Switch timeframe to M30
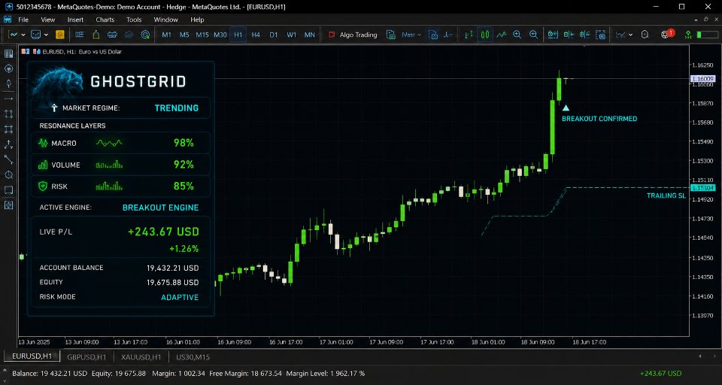Screen dimensions: 722x385 click(220, 35)
